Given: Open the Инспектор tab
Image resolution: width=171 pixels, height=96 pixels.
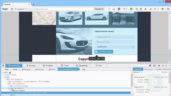Looking at the screenshot, I should tap(14, 66).
